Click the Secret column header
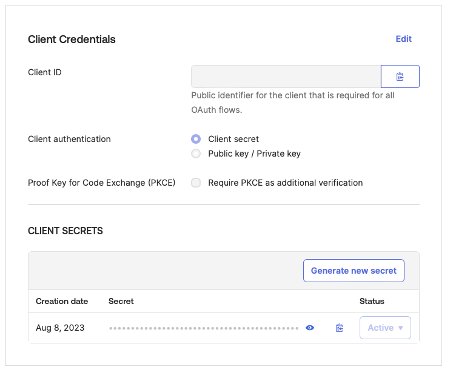Screen dimensions: 453x372 pos(121,301)
